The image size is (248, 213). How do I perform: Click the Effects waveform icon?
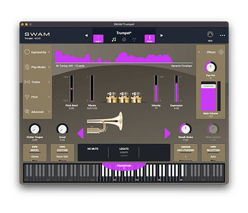tap(221, 52)
